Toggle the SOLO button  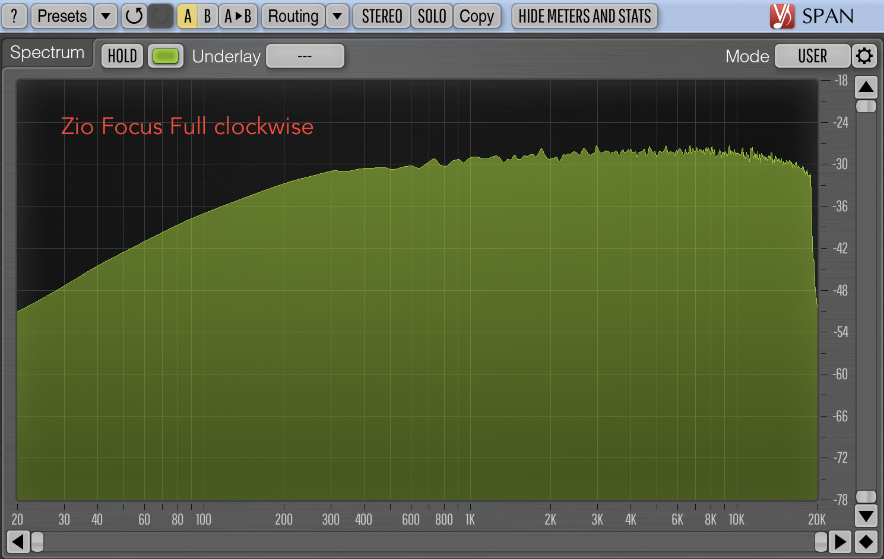pyautogui.click(x=432, y=16)
